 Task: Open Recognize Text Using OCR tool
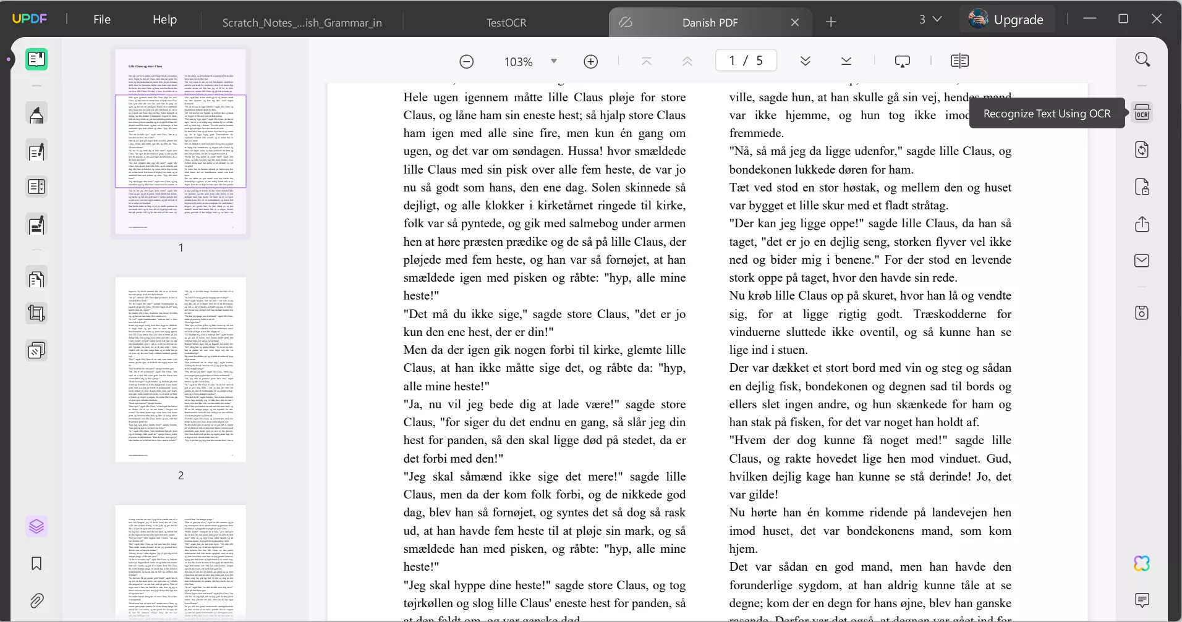[1142, 113]
